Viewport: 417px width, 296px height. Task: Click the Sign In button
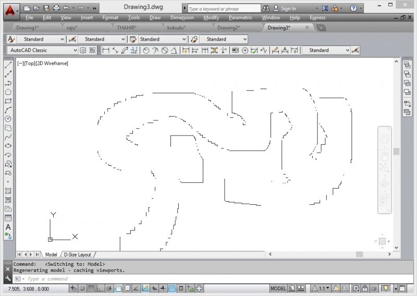tap(285, 8)
